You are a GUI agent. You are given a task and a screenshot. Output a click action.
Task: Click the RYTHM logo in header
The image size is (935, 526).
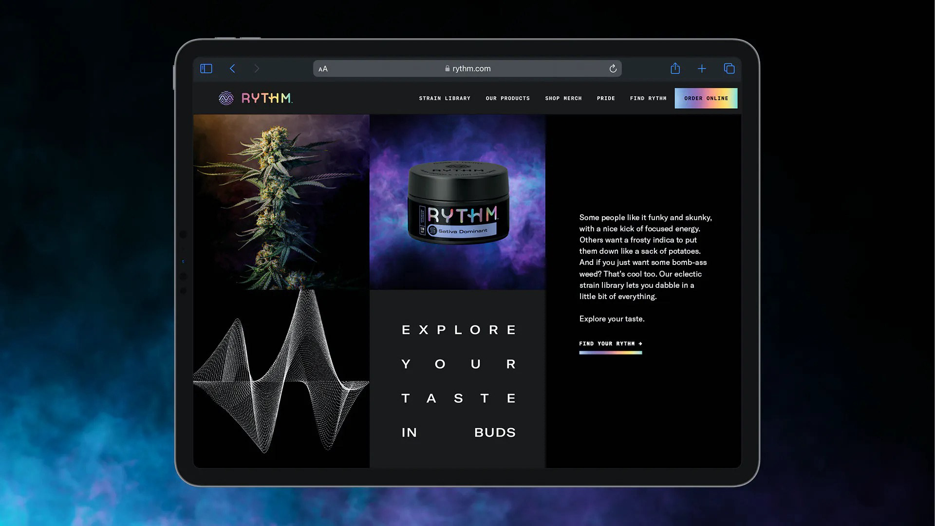(256, 98)
